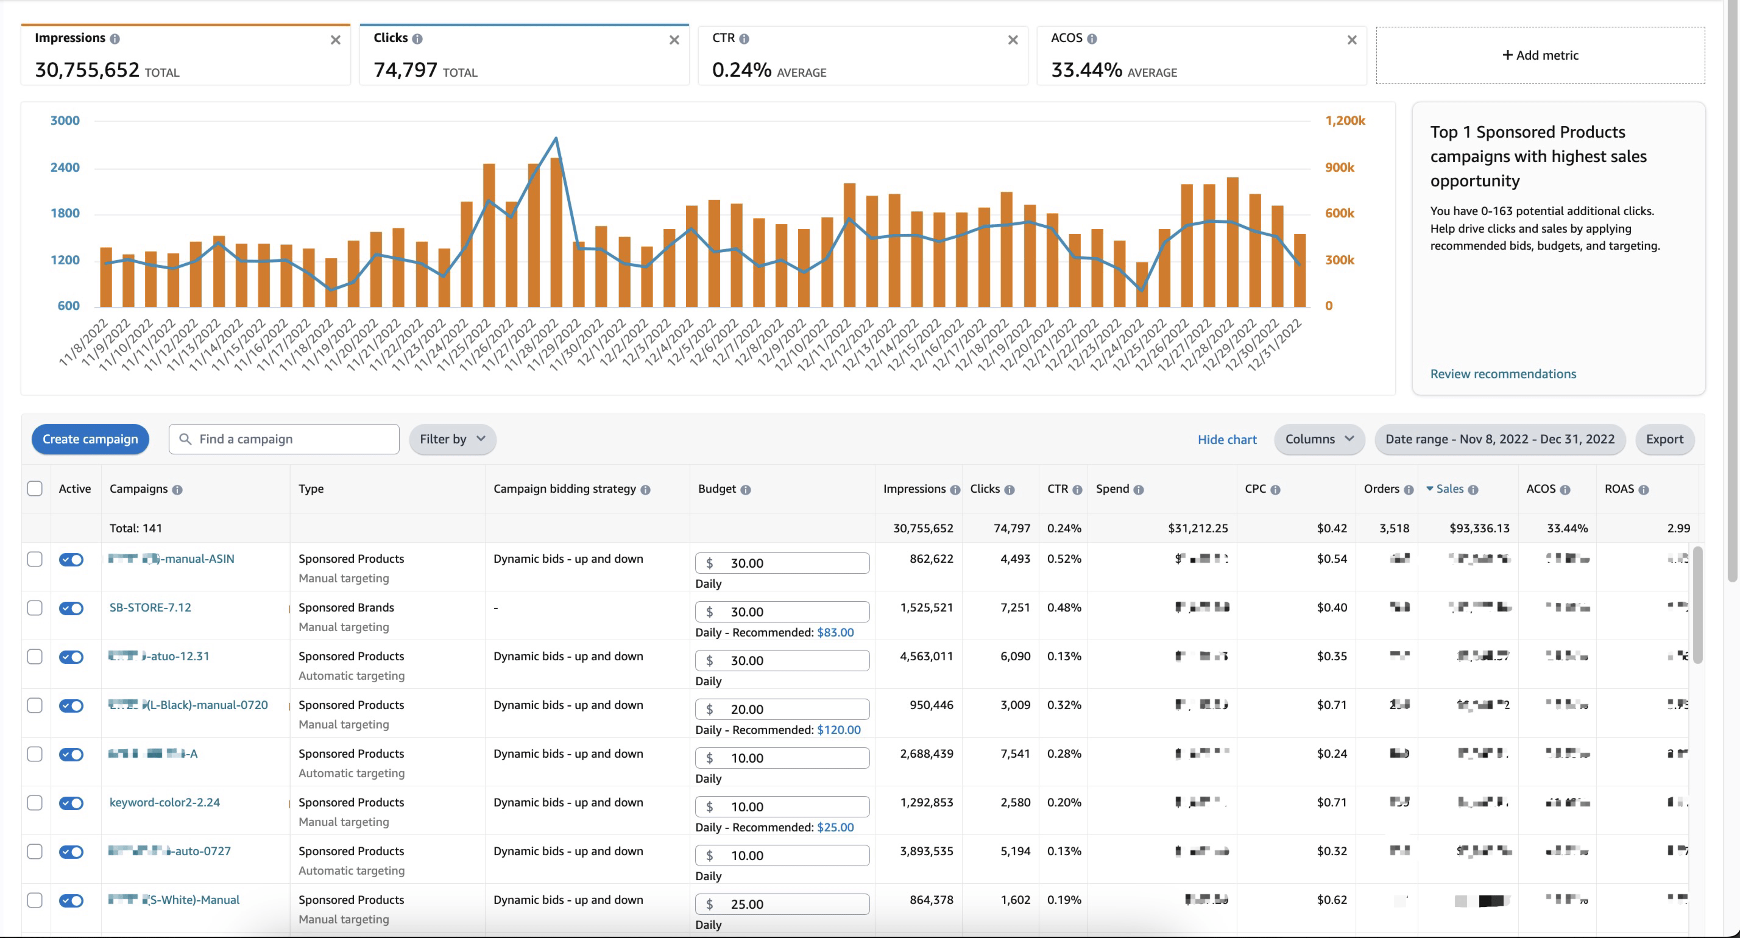Click the Budget column info icon
The width and height of the screenshot is (1740, 938).
tap(745, 490)
